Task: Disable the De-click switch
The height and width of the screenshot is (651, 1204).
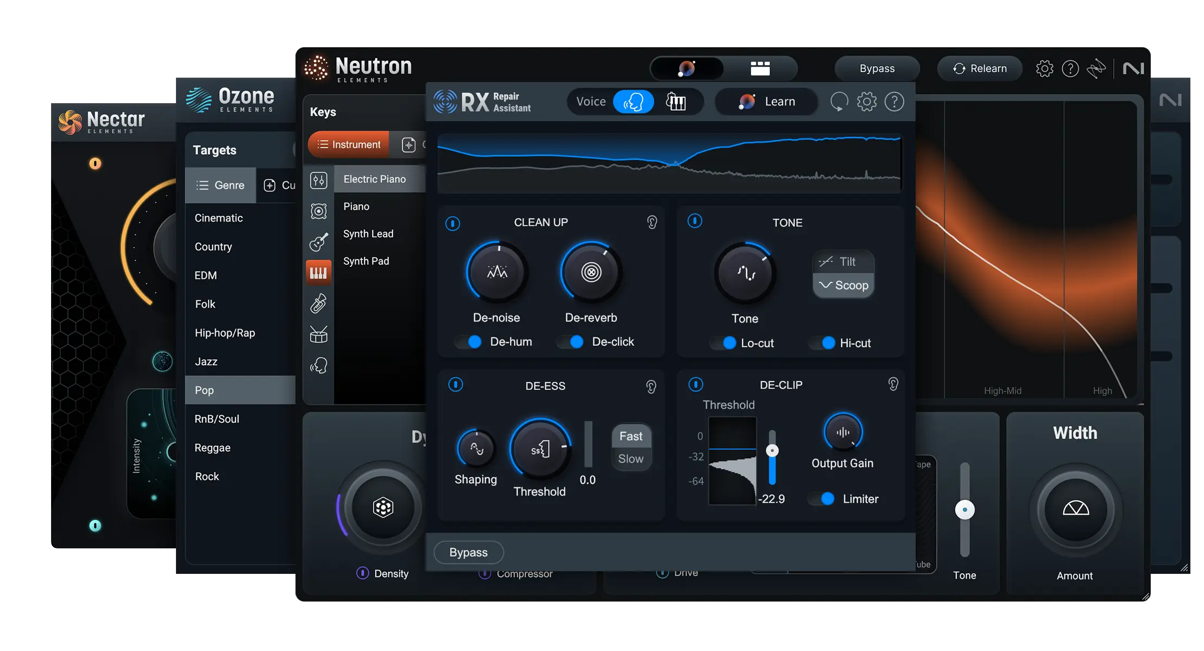Action: [571, 342]
